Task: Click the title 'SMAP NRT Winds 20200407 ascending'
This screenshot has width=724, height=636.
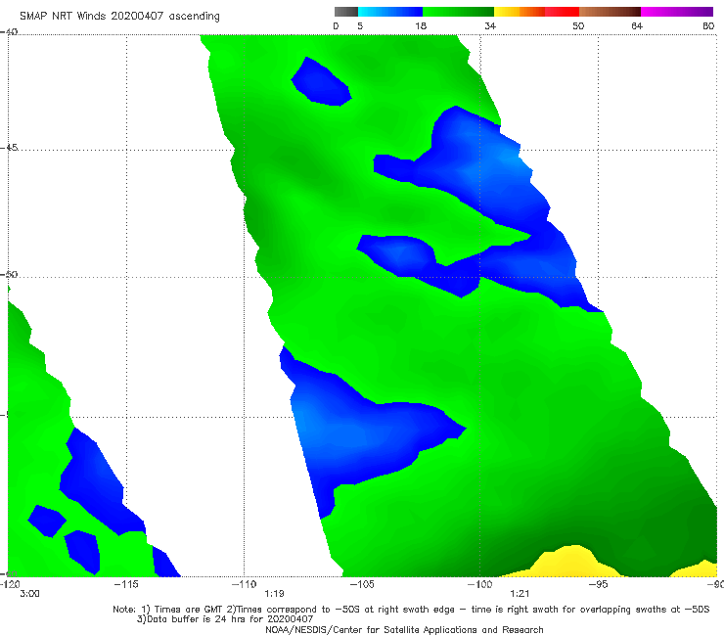Action: (x=119, y=16)
